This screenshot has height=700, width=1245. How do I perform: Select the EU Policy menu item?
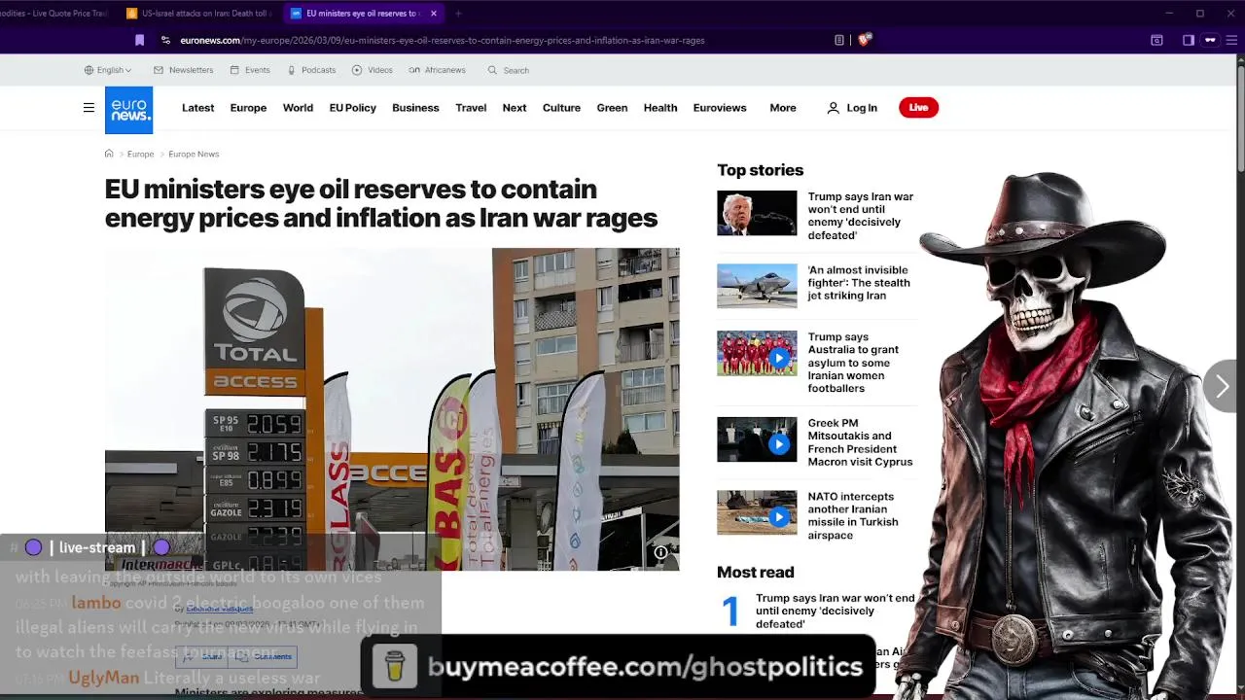pos(352,108)
